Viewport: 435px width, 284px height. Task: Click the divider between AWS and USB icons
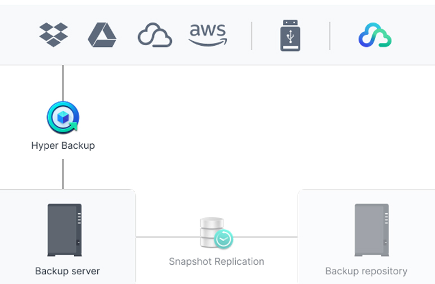252,36
